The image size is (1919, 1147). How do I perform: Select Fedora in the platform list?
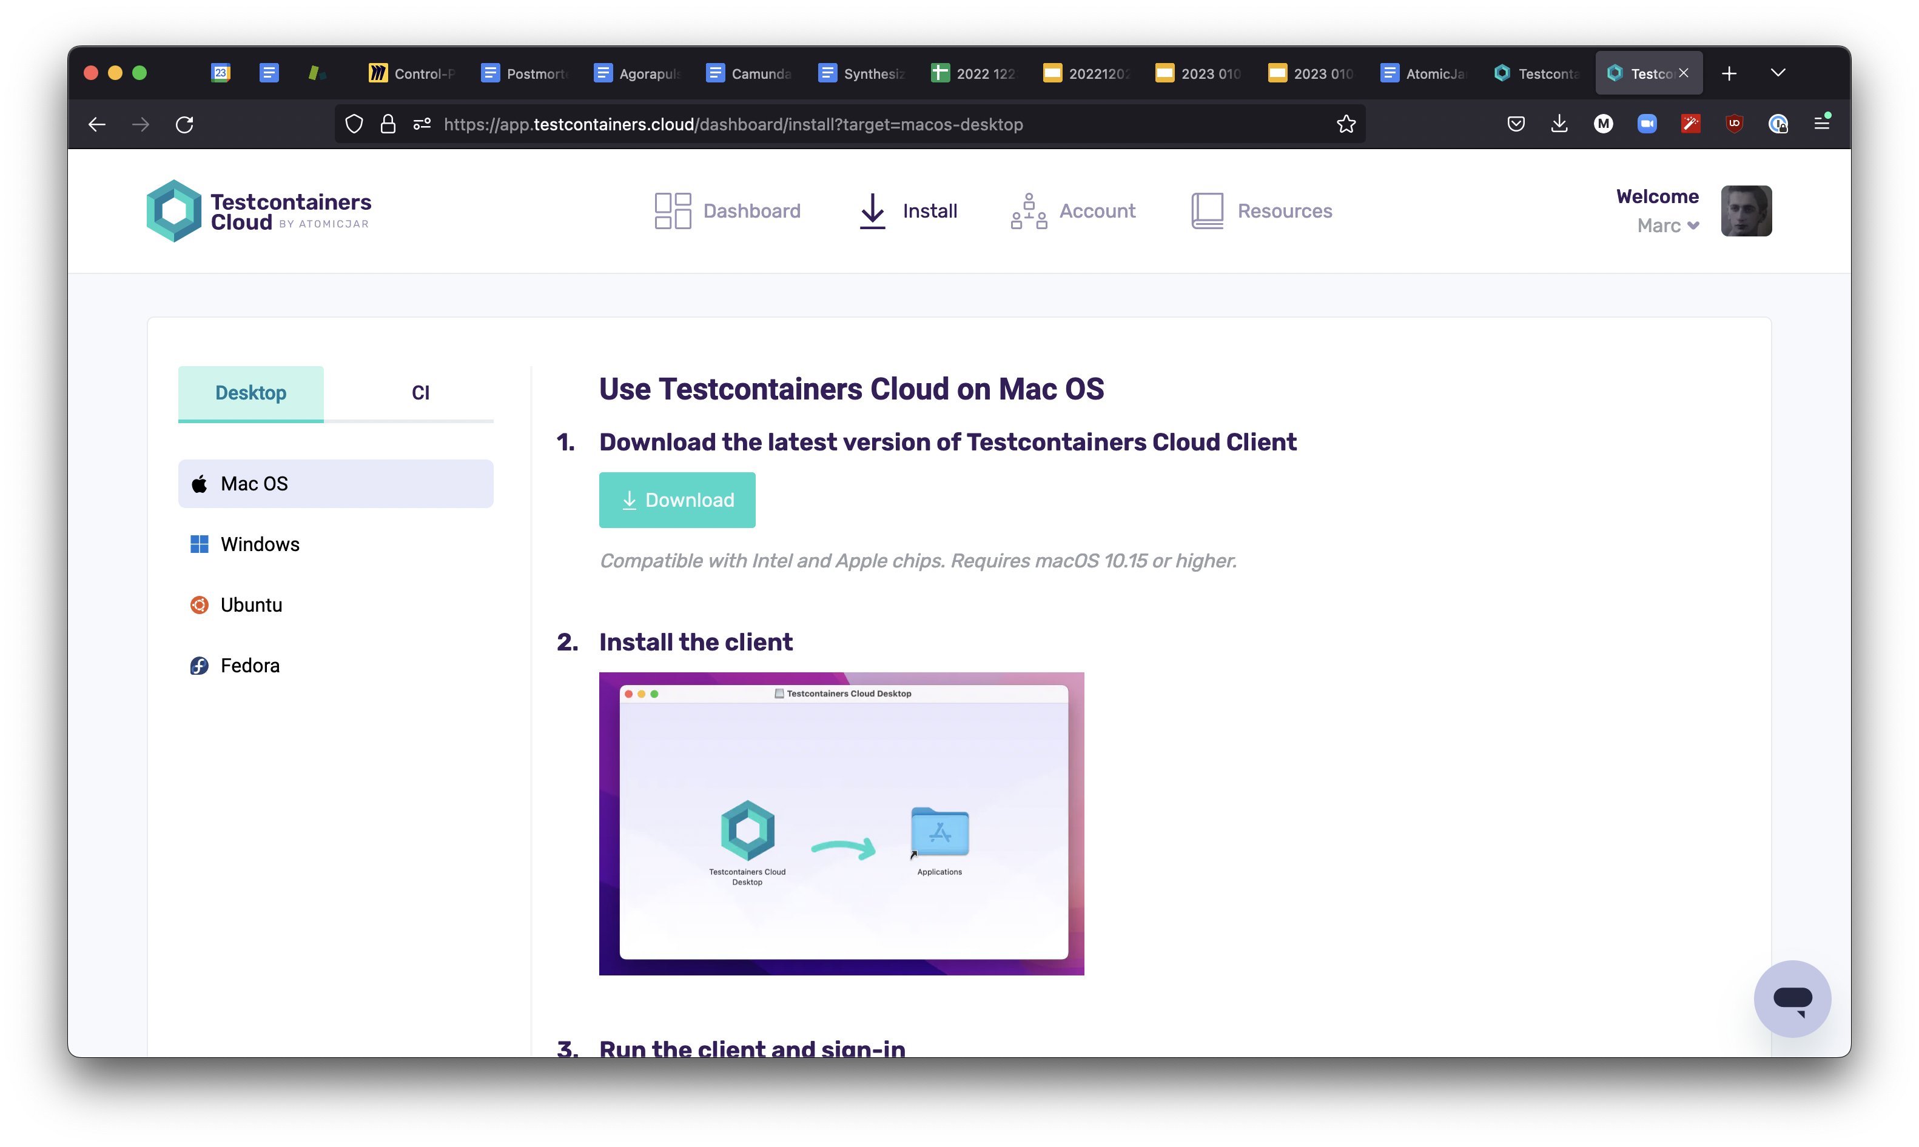335,666
